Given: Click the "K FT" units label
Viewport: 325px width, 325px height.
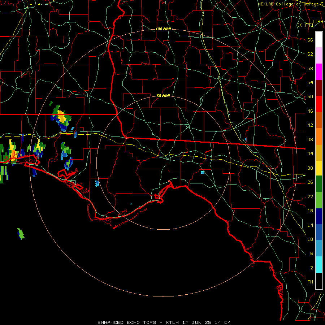Looking at the screenshot, I should click(305, 25).
